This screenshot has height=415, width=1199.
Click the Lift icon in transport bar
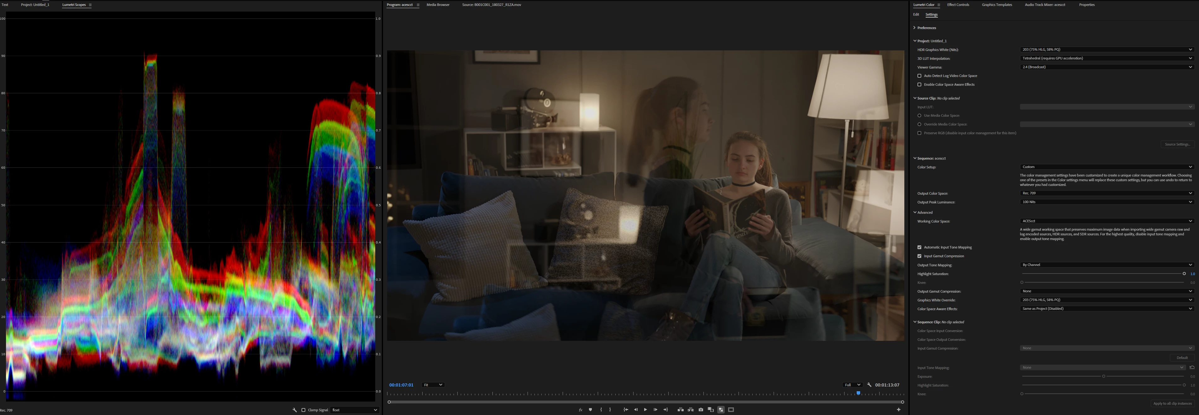pyautogui.click(x=681, y=409)
